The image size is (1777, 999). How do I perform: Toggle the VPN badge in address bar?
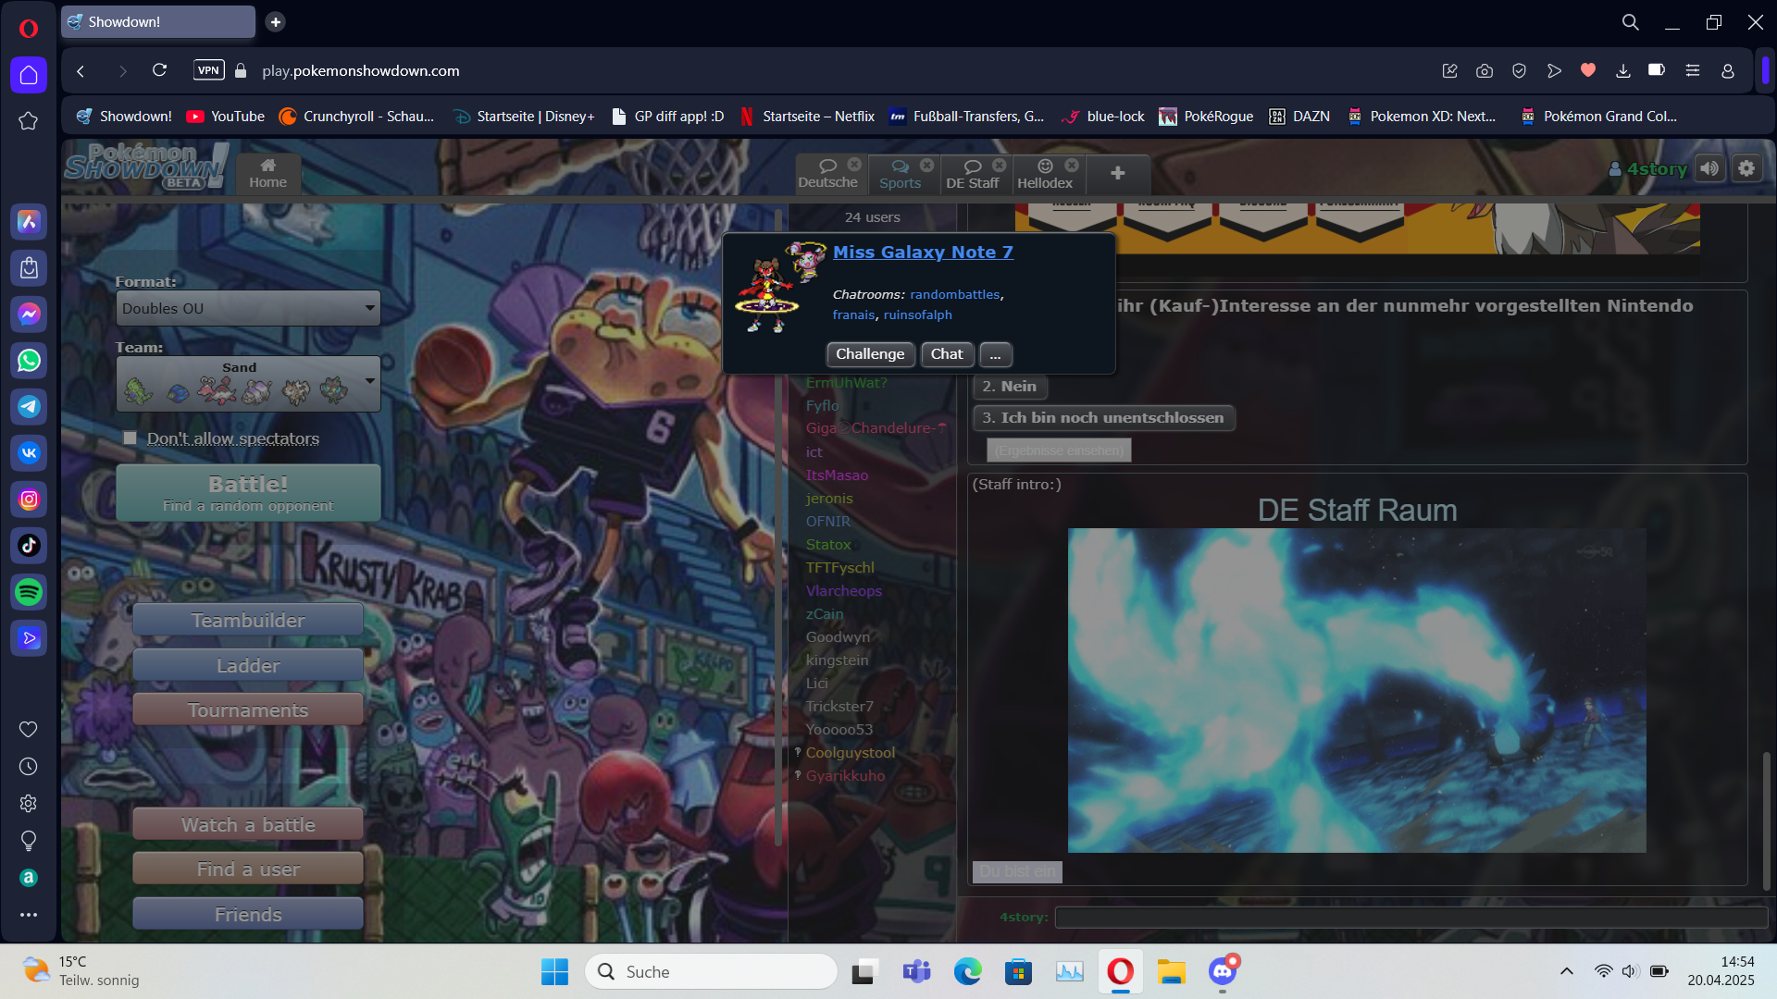point(209,70)
